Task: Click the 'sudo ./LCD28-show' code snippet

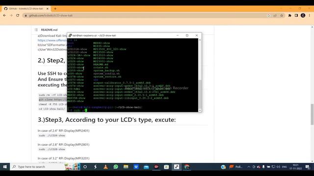Action: pyautogui.click(x=52, y=149)
